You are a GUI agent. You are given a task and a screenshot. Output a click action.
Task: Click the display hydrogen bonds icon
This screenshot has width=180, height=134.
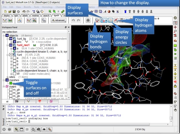[x=97, y=20]
